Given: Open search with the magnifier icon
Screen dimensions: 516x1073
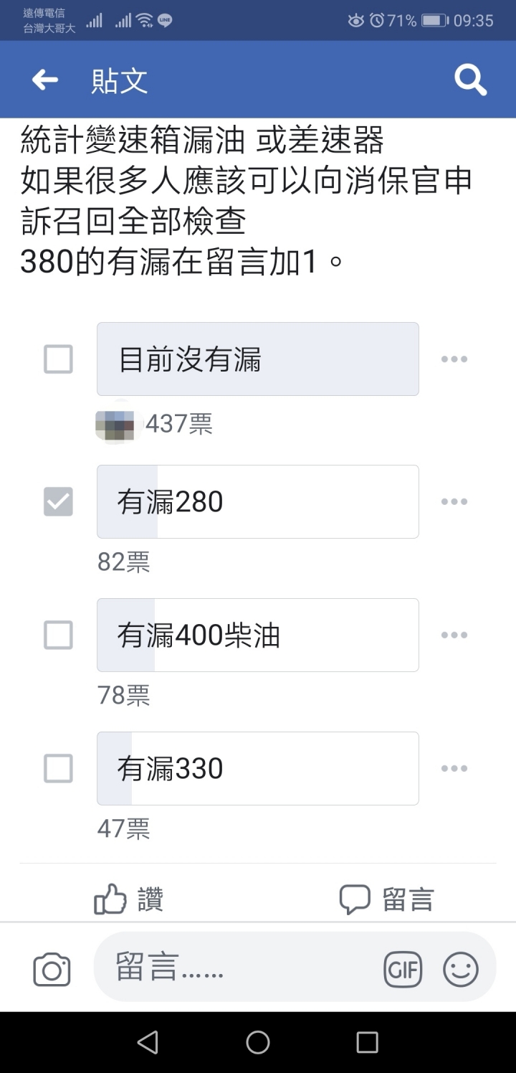Looking at the screenshot, I should point(470,80).
